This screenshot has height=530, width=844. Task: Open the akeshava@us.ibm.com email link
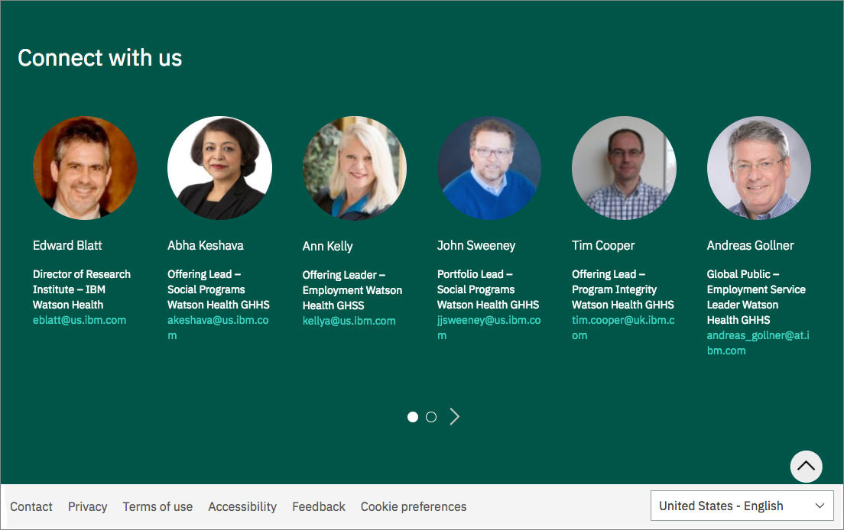pyautogui.click(x=218, y=328)
